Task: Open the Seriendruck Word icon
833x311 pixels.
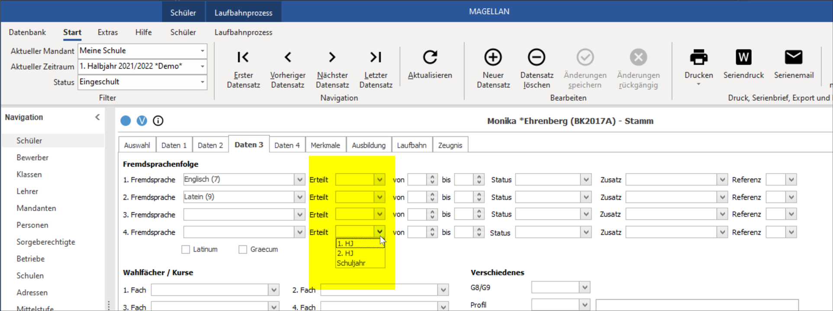Action: (x=743, y=57)
